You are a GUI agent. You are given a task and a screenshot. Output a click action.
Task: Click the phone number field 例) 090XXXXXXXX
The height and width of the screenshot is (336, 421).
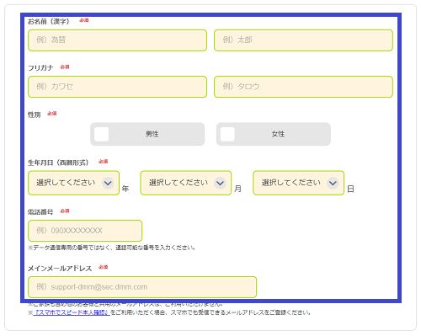[85, 231]
